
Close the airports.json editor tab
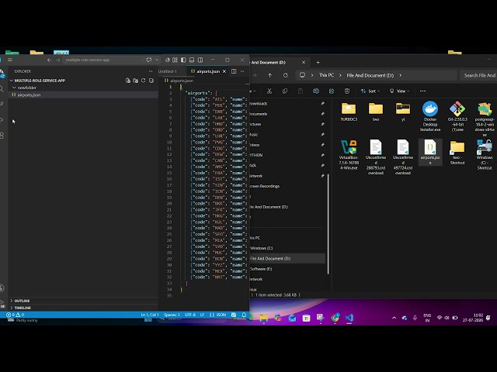(224, 71)
